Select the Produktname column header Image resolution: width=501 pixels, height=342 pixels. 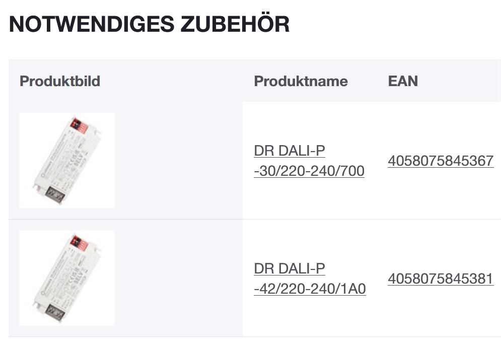tap(301, 81)
